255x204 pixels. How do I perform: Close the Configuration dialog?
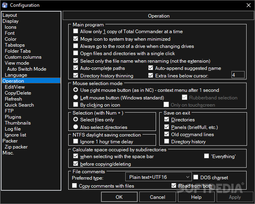pyautogui.click(x=249, y=5)
